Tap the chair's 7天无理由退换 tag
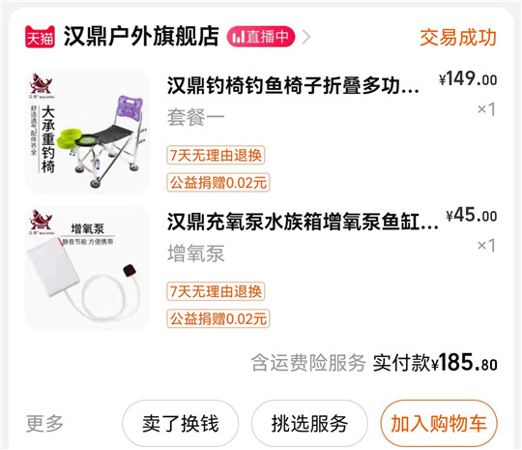The image size is (522, 450). coord(216,156)
